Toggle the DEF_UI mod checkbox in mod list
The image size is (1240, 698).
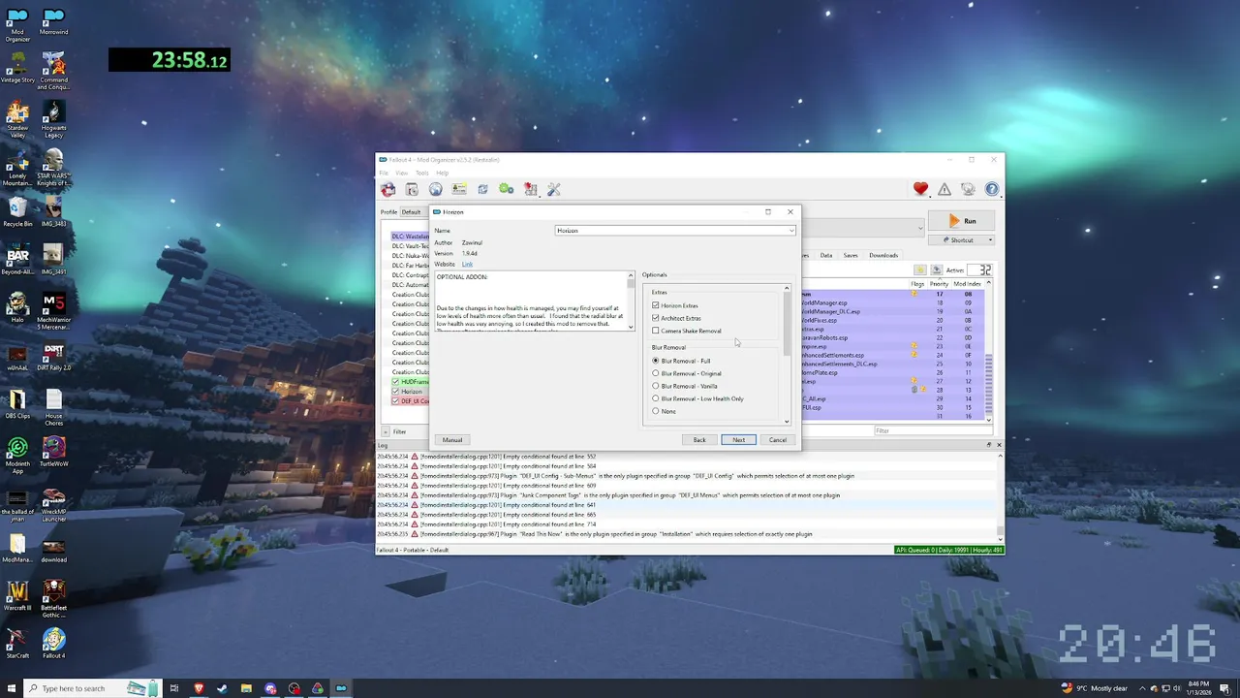point(395,401)
